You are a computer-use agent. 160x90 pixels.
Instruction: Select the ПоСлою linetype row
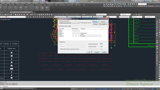pyautogui.click(x=83, y=30)
